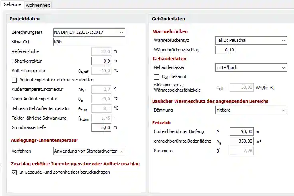Click the Parameter B' value field
294x196 pixels.
point(242,151)
